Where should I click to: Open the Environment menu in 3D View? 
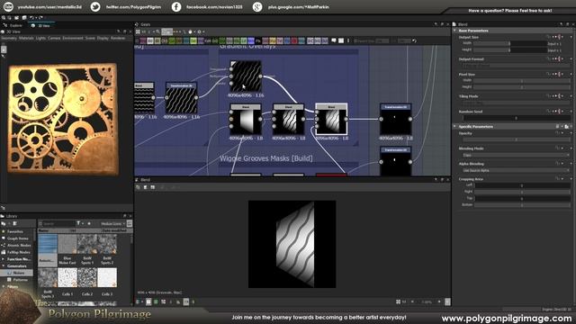[x=73, y=38]
